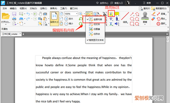The width and height of the screenshot is (170, 103).
Task: Select the oval shape tool
Action: (132, 19)
